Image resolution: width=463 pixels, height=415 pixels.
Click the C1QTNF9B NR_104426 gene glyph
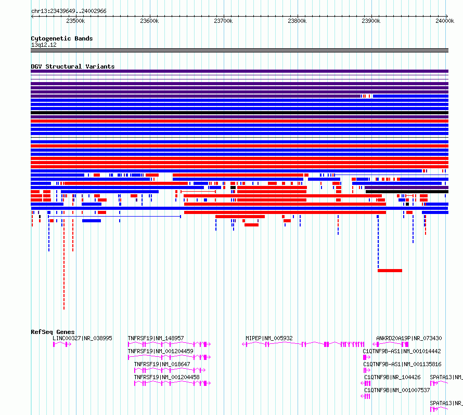[366, 383]
